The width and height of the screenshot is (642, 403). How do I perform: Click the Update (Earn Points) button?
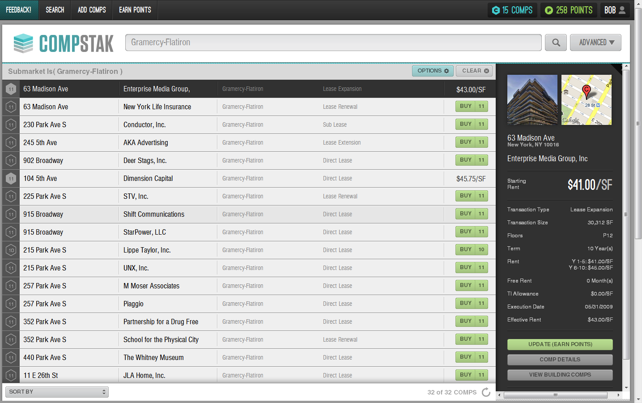coord(560,344)
